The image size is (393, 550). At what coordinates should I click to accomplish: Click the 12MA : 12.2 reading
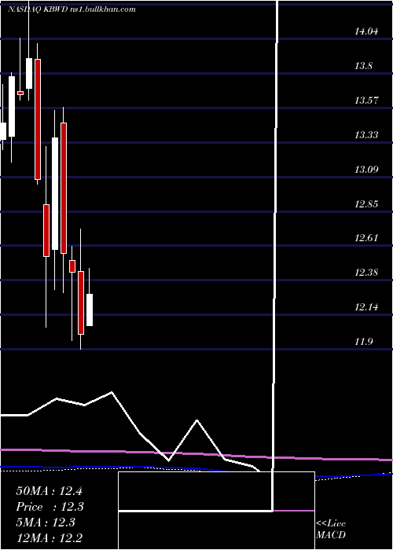point(50,537)
